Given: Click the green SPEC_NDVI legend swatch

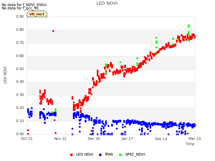Looking at the screenshot, I should (120, 155).
